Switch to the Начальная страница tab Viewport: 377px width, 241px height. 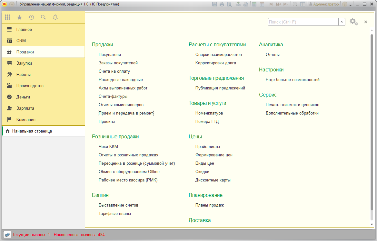pyautogui.click(x=44, y=131)
